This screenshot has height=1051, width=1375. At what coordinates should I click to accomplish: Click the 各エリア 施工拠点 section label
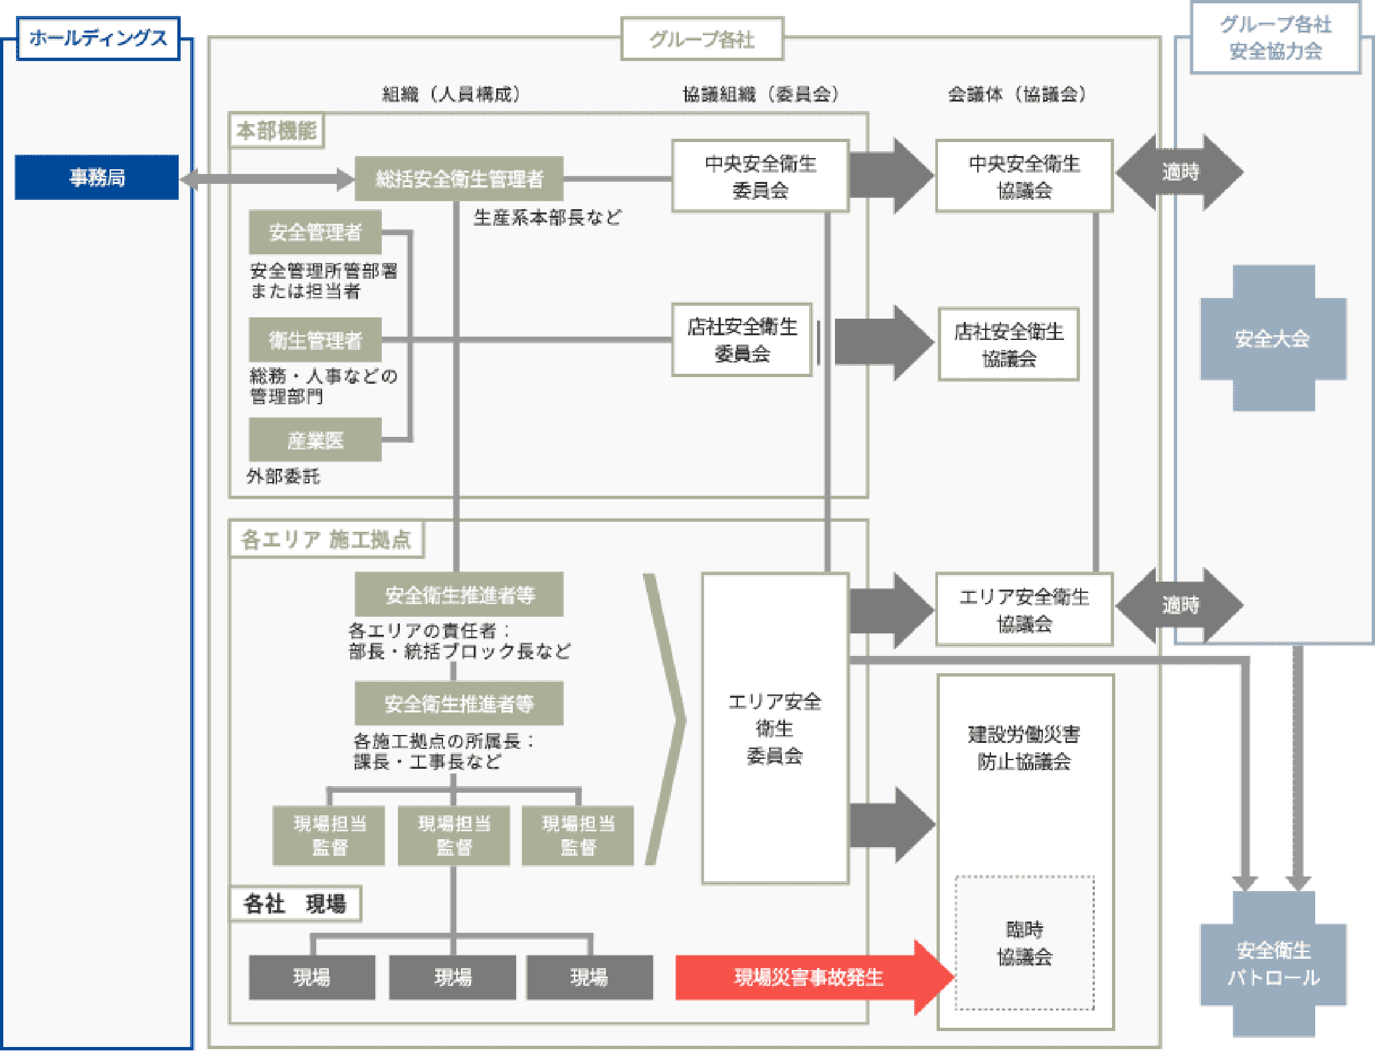326,539
